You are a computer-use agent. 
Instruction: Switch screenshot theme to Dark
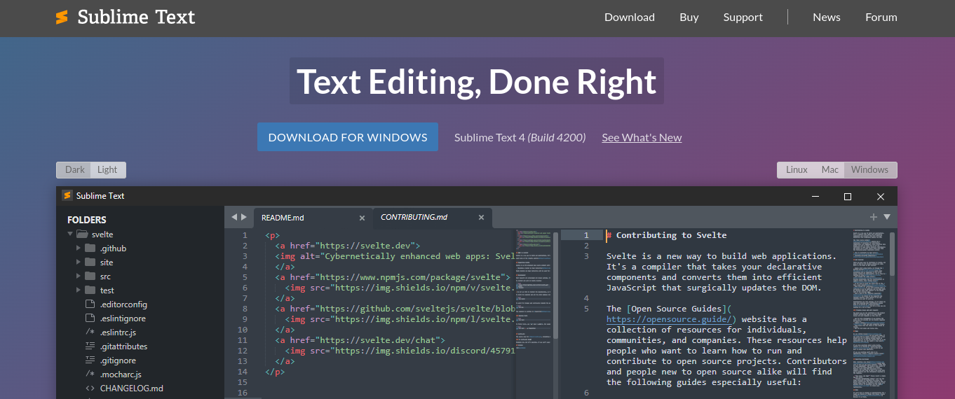point(74,170)
